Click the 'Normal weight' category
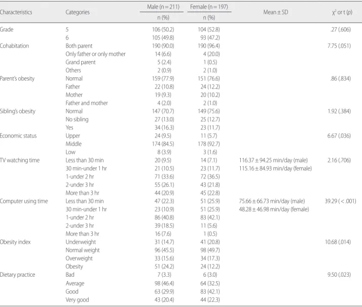This screenshot has height=307, width=362. [83, 250]
